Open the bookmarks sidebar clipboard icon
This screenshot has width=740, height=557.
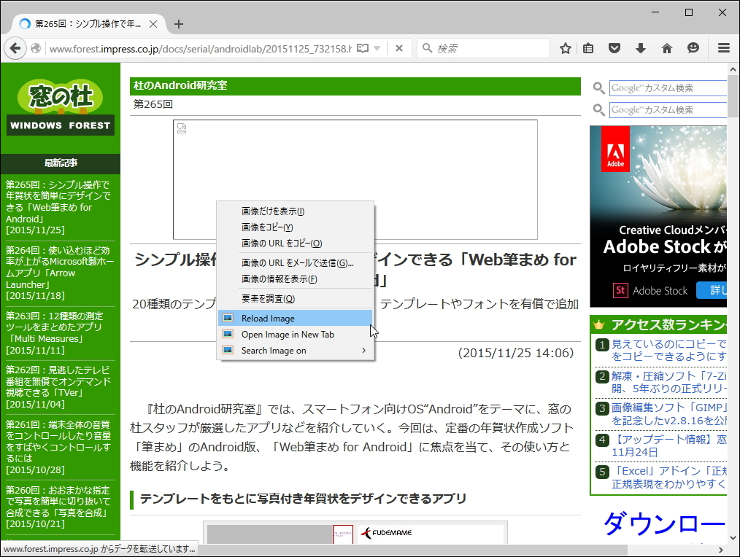coord(588,47)
